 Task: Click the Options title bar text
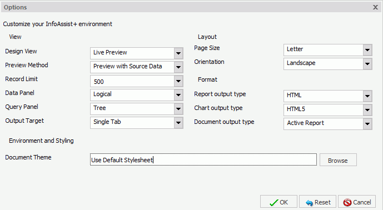16,7
